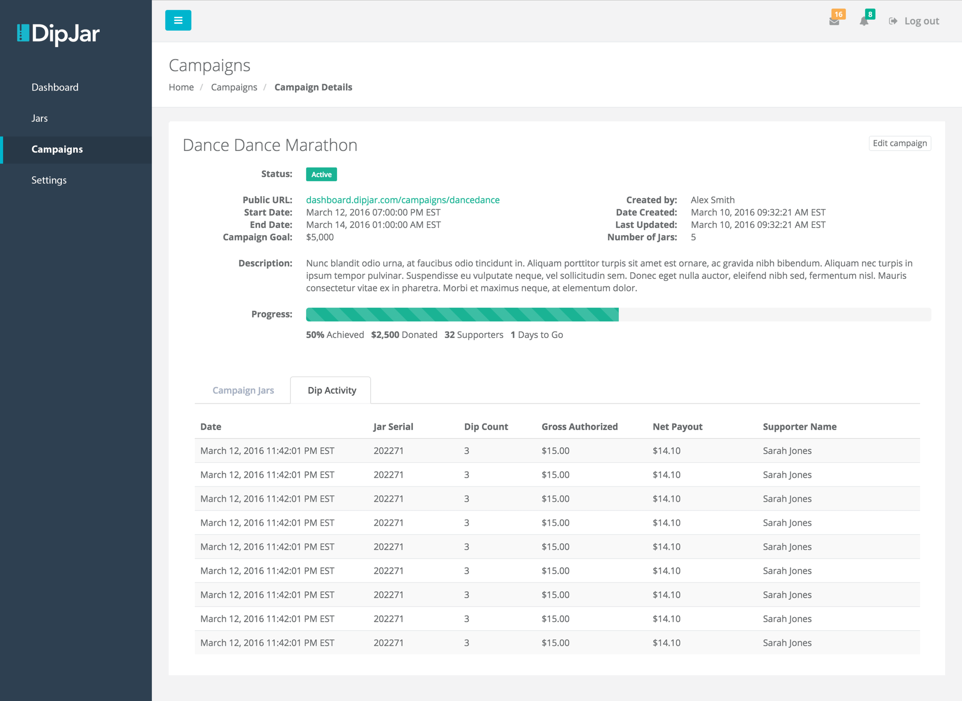Go to Jars in the sidebar
This screenshot has height=701, width=962.
point(40,119)
